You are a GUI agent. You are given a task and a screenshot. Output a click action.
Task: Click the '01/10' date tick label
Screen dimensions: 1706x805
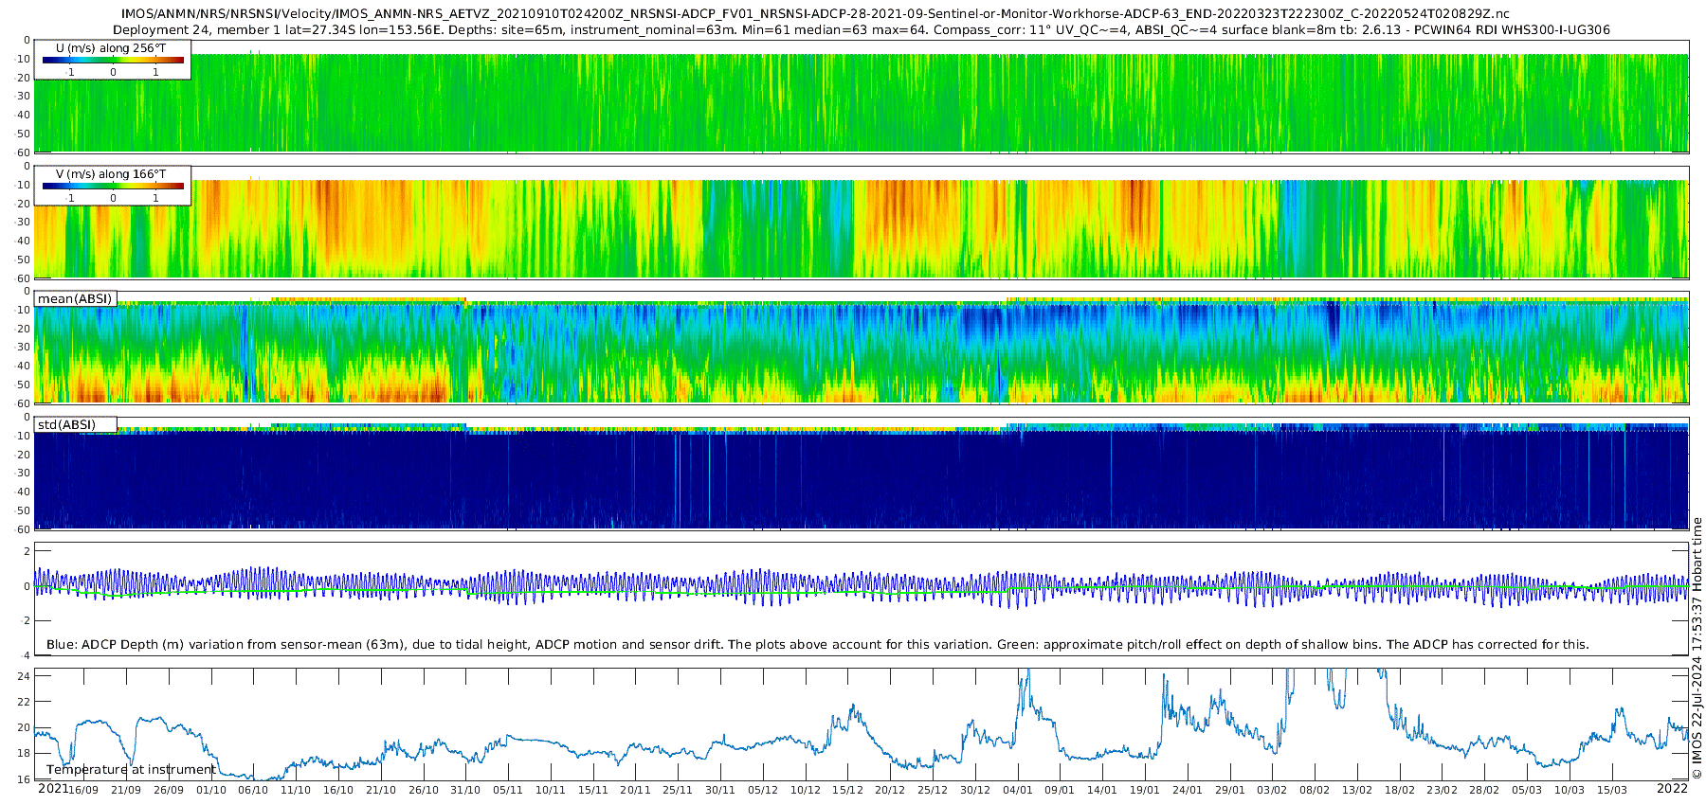(x=211, y=790)
